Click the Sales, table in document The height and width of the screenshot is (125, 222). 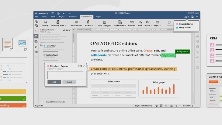[113, 88]
